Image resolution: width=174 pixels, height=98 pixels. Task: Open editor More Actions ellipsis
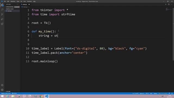point(172,4)
